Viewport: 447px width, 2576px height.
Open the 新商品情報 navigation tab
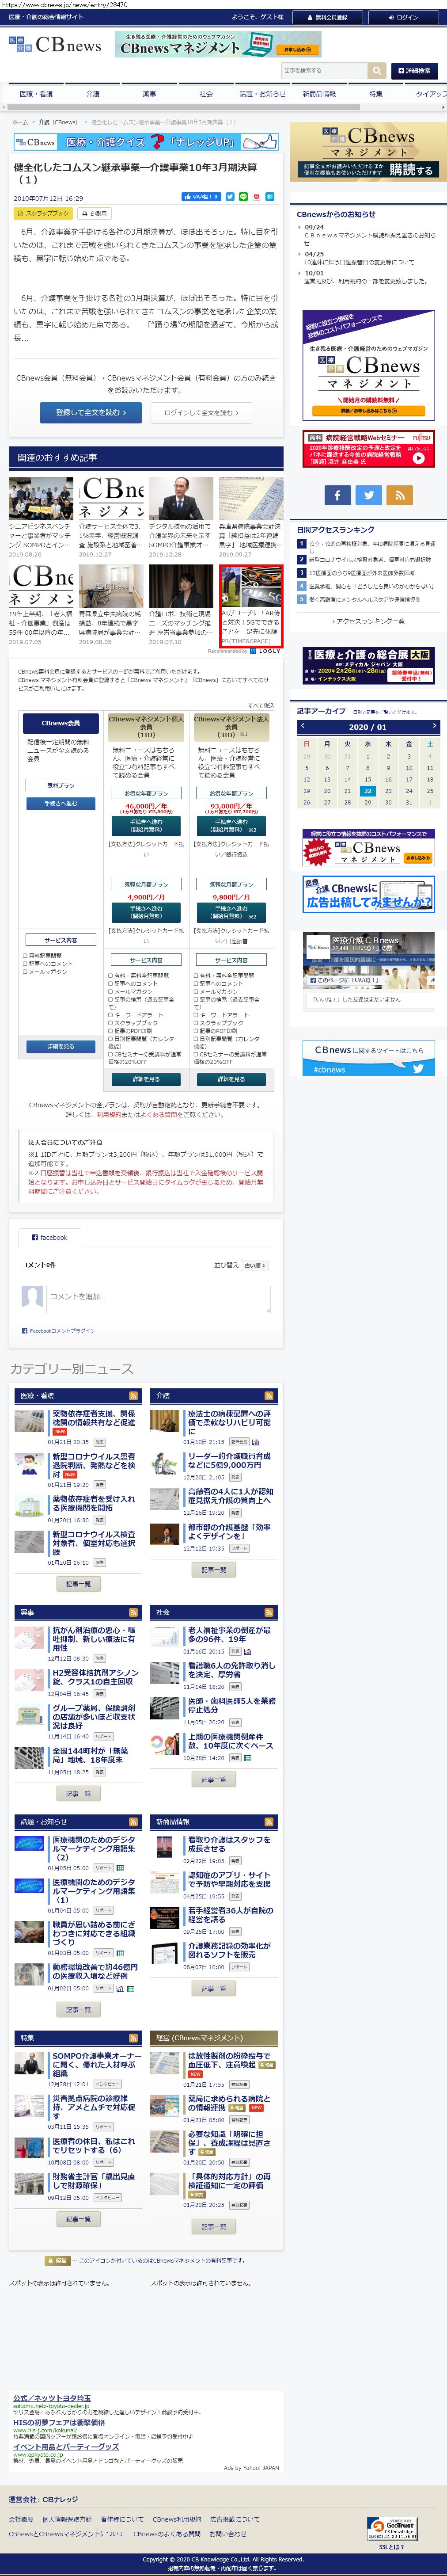319,94
